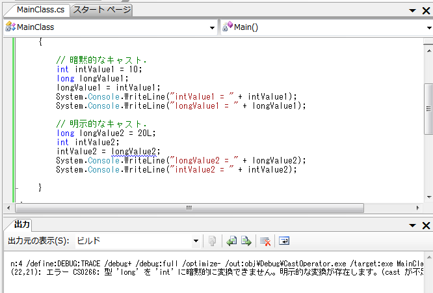Click the line "longValue1 = intValue1;"
This screenshot has width=433, height=293.
(x=108, y=87)
